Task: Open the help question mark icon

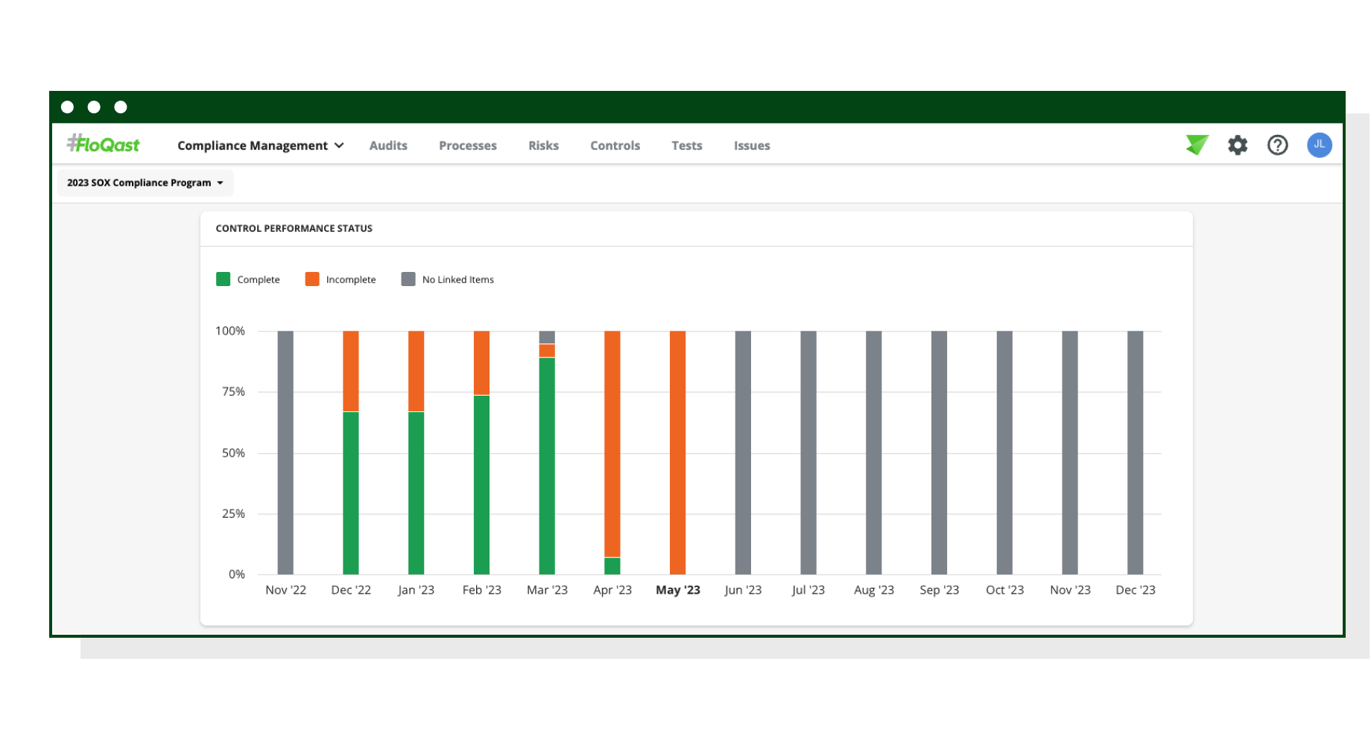Action: click(x=1277, y=145)
